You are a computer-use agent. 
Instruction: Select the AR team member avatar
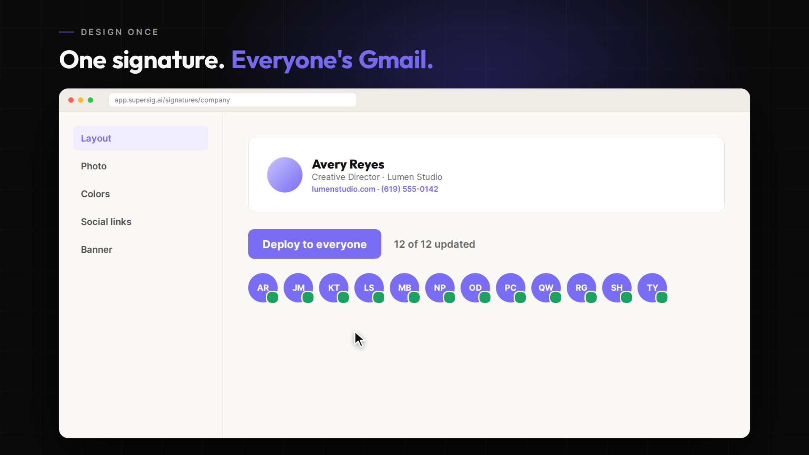pyautogui.click(x=263, y=288)
